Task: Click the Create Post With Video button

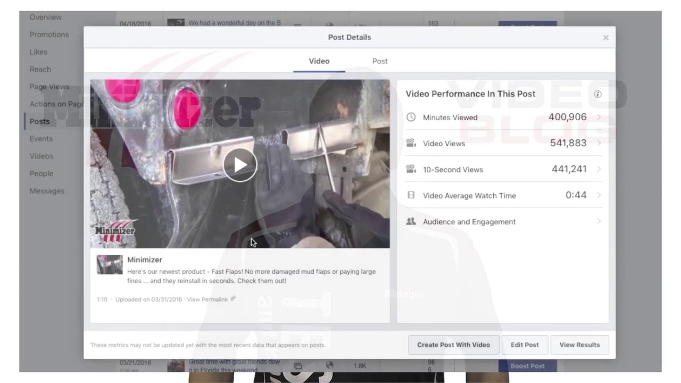Action: click(454, 345)
